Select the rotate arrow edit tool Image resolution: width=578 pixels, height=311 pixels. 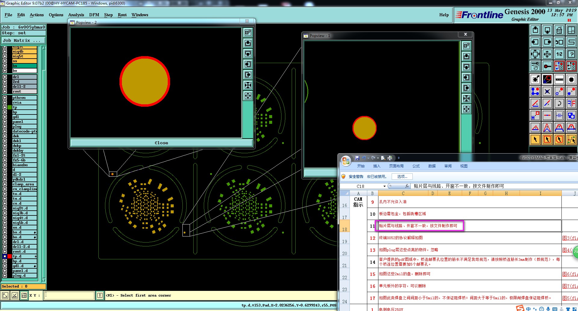click(559, 103)
